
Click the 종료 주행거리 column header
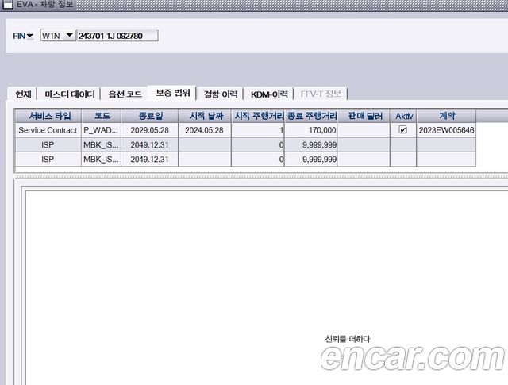311,116
